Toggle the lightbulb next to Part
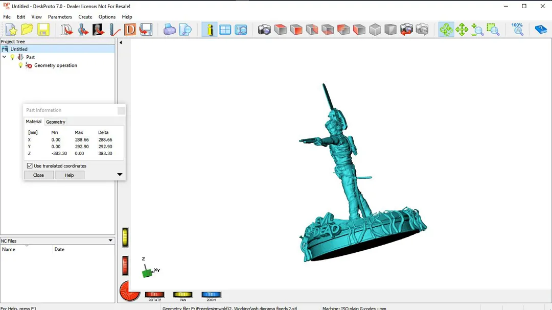 (12, 57)
